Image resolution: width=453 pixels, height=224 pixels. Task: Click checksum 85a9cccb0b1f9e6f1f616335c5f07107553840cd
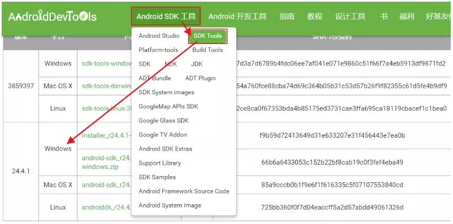(332, 185)
